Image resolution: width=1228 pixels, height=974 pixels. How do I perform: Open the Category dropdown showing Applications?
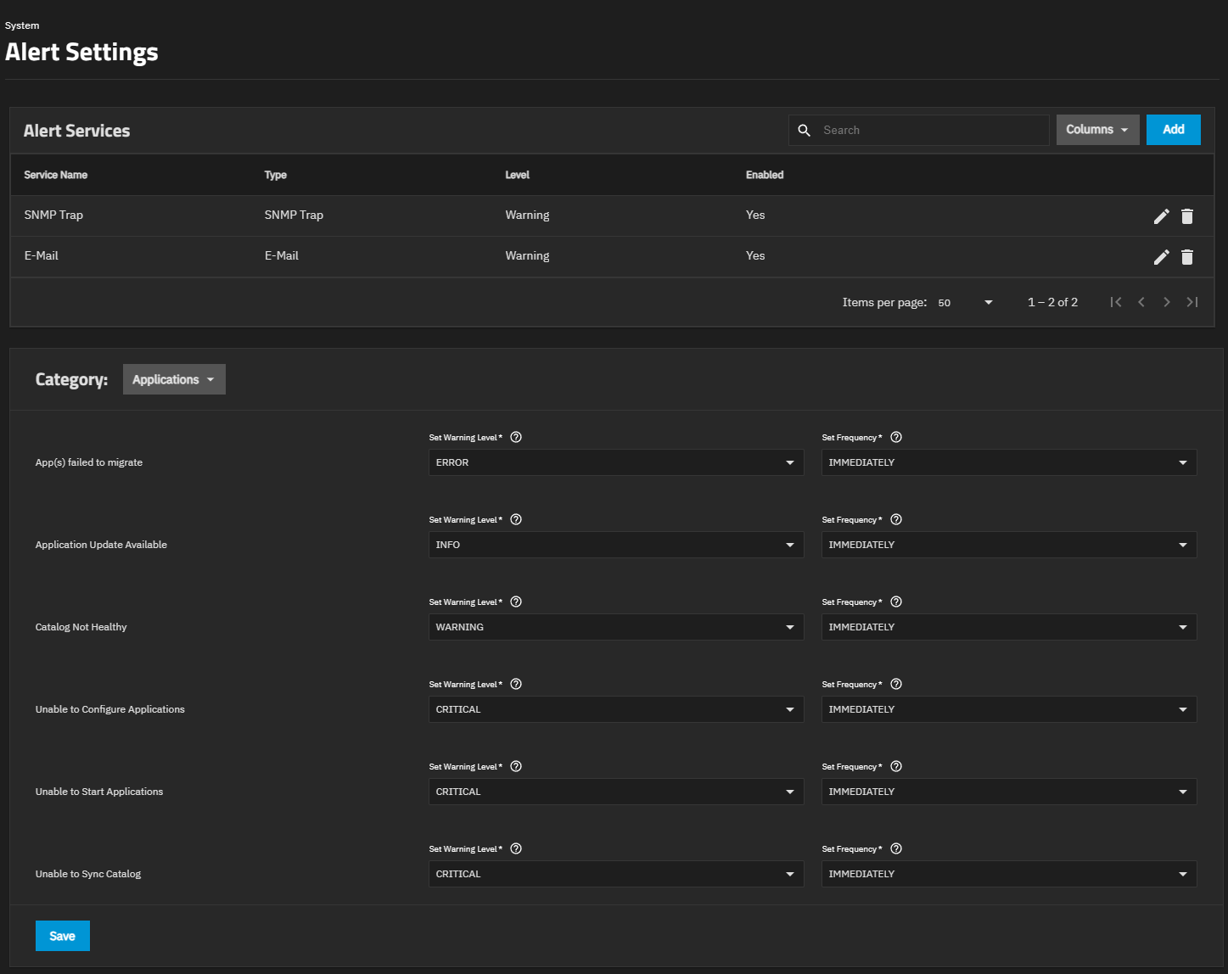(173, 379)
